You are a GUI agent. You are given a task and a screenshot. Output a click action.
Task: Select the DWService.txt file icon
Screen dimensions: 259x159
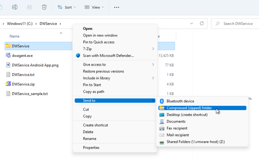pos(8,74)
